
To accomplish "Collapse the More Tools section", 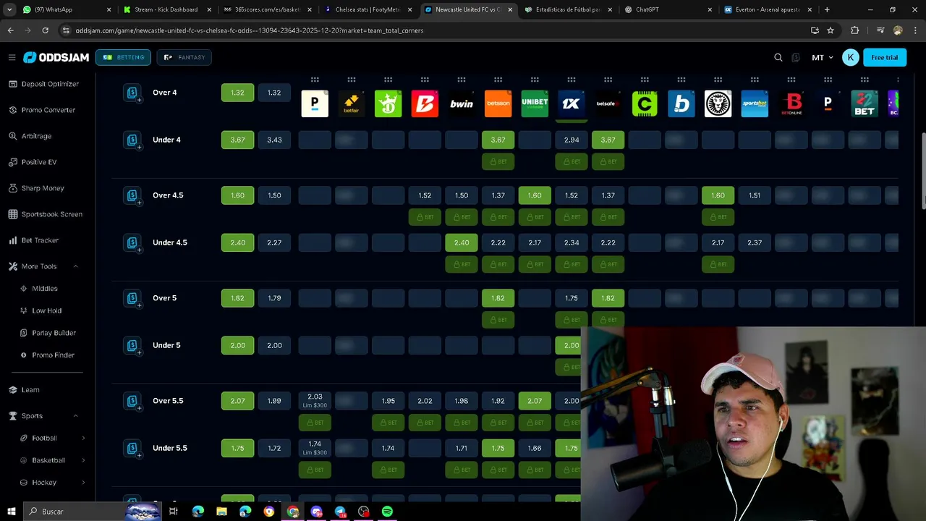I will pyautogui.click(x=76, y=266).
